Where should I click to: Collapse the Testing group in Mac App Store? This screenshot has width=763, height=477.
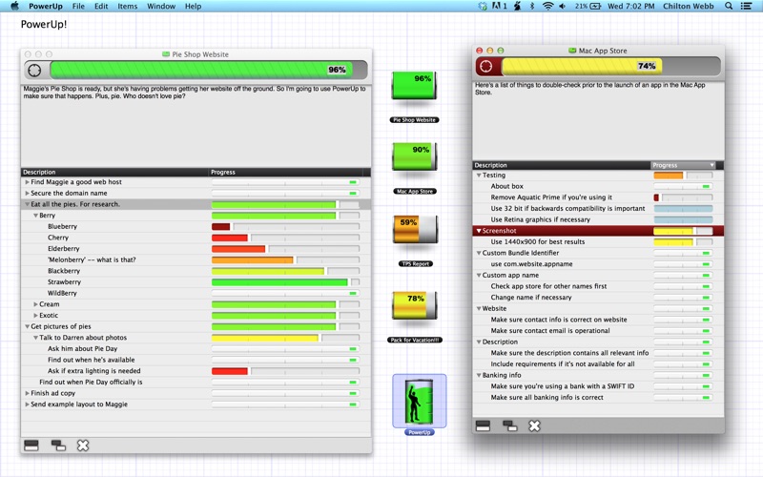[x=479, y=176]
